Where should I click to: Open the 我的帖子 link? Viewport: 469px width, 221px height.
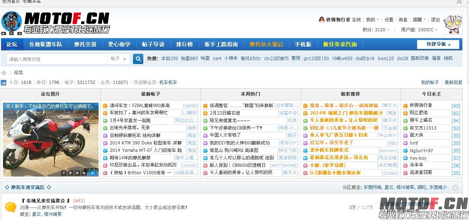430,83
